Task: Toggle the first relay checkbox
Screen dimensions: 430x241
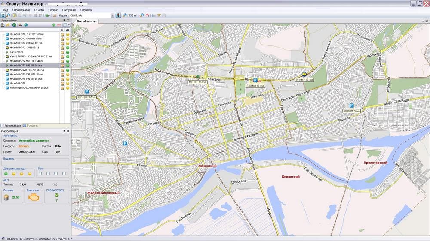Action: click(40, 174)
